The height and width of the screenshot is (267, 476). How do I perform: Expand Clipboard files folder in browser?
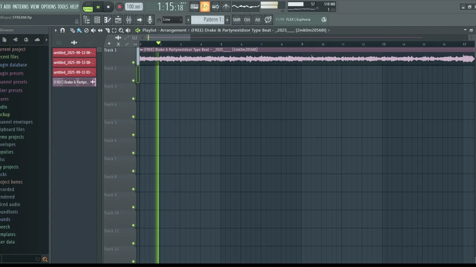pos(12,129)
